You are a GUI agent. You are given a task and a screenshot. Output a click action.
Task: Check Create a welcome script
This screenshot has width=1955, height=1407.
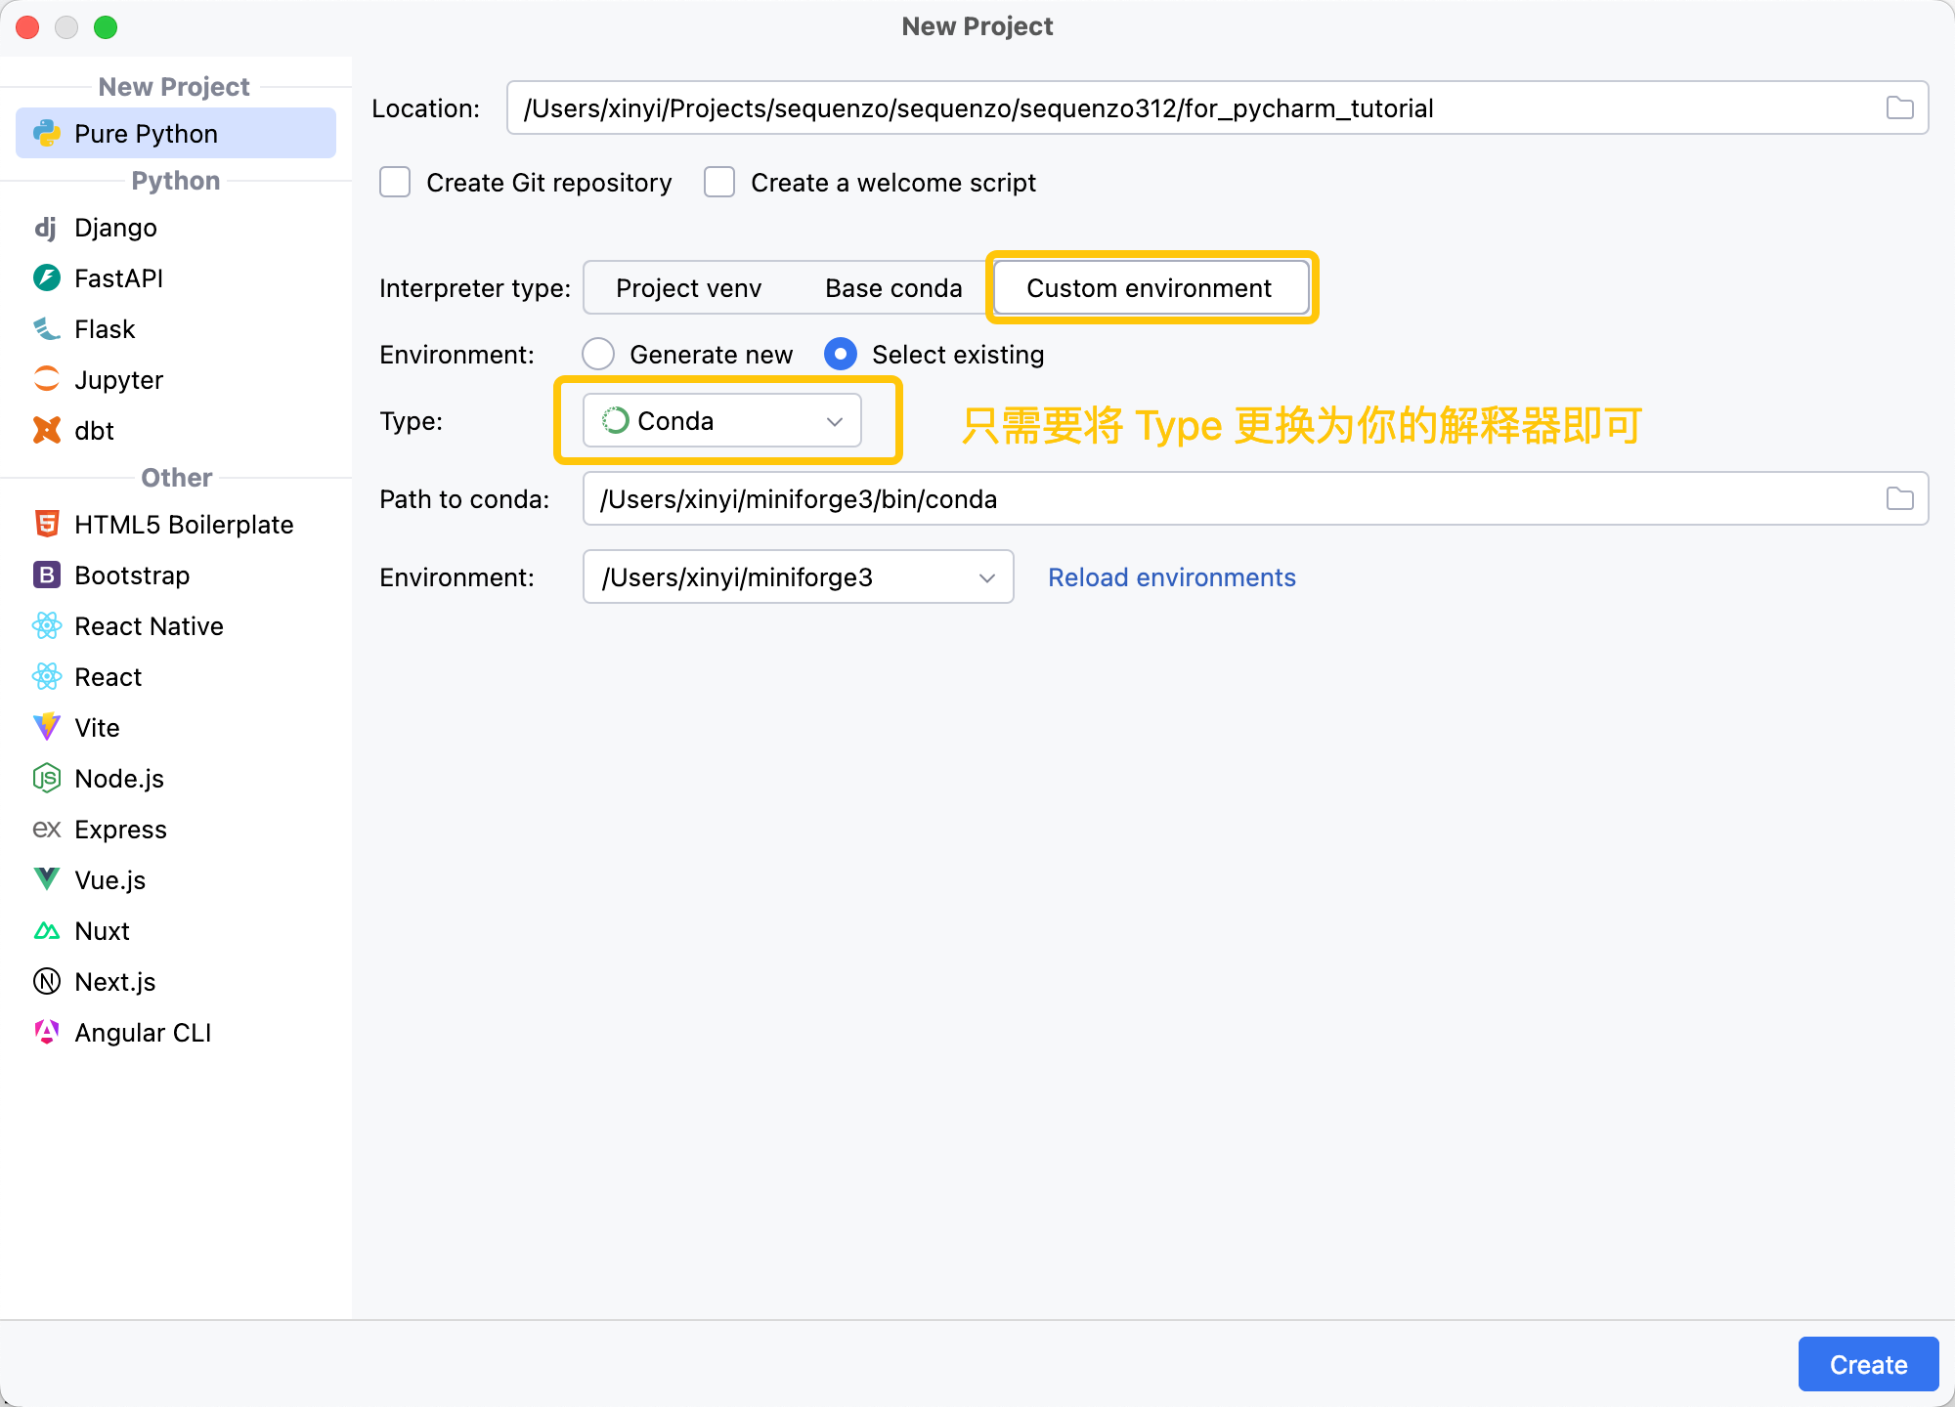click(x=719, y=182)
